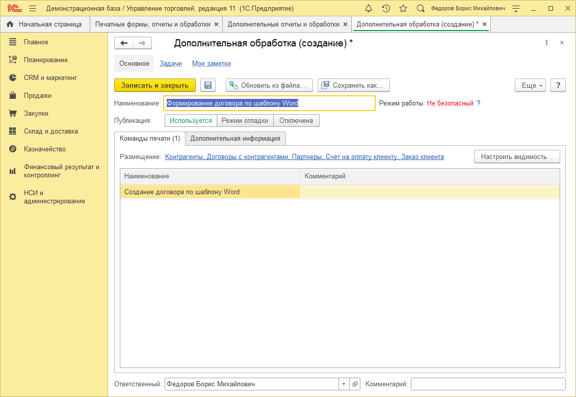Open Продажи section in sidebar

[x=37, y=95]
